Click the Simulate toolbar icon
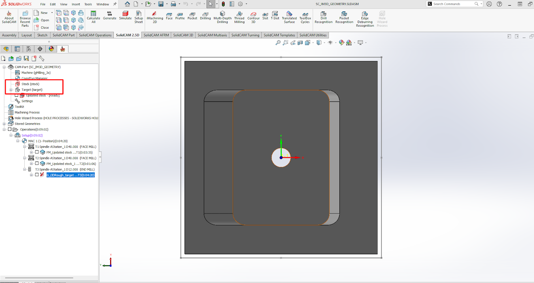The width and height of the screenshot is (534, 283). pos(125,15)
